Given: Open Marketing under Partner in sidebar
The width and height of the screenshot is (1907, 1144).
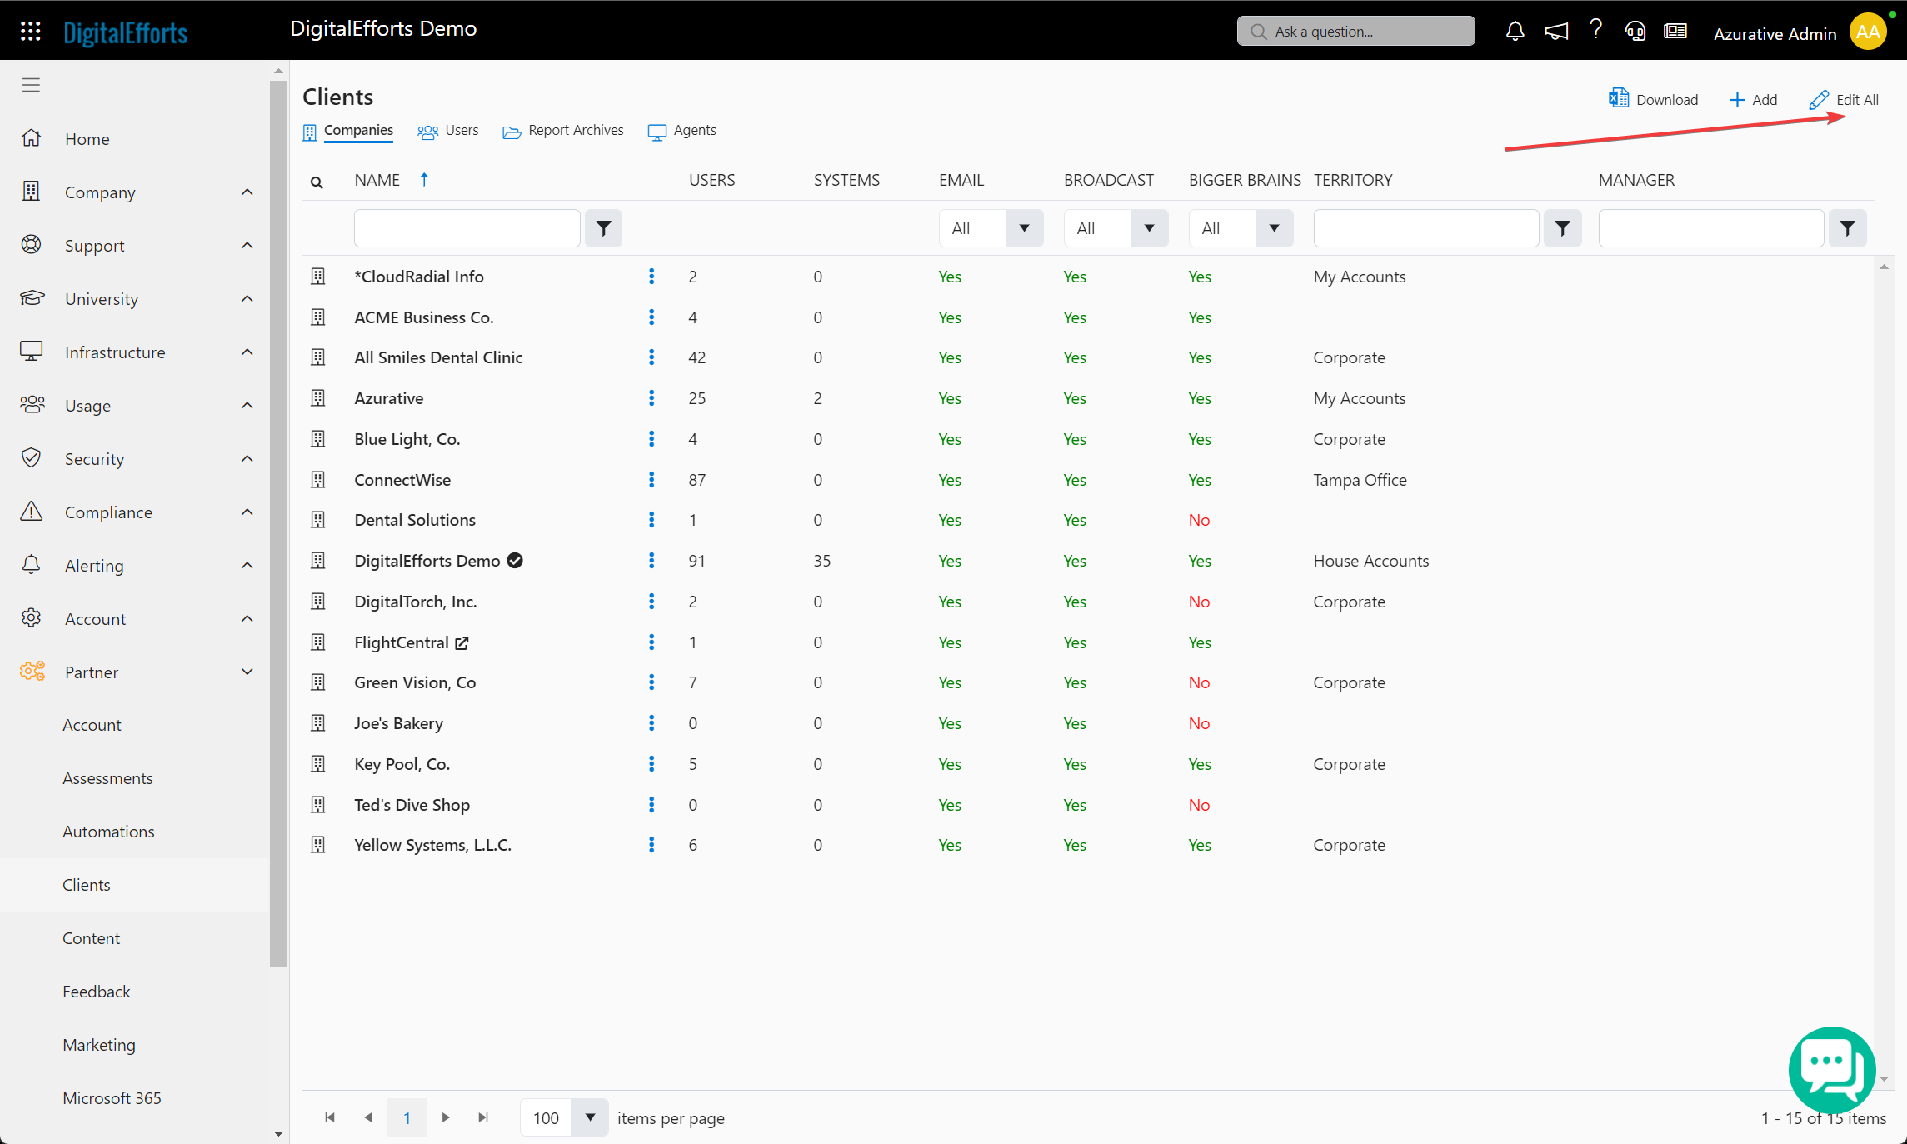Looking at the screenshot, I should coord(99,1045).
